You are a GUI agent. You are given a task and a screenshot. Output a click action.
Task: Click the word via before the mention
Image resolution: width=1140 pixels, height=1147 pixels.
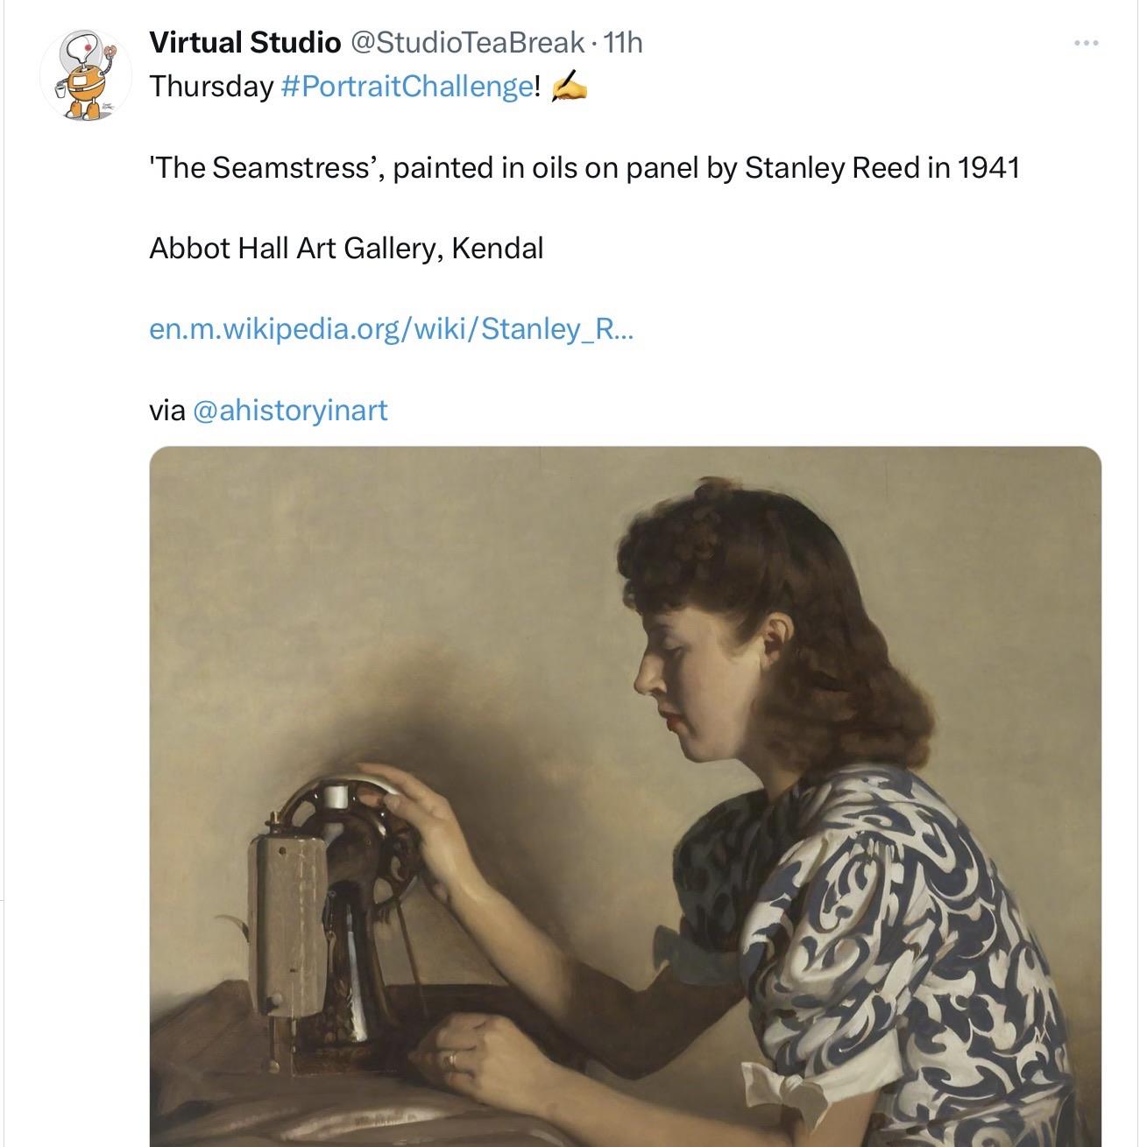point(166,410)
